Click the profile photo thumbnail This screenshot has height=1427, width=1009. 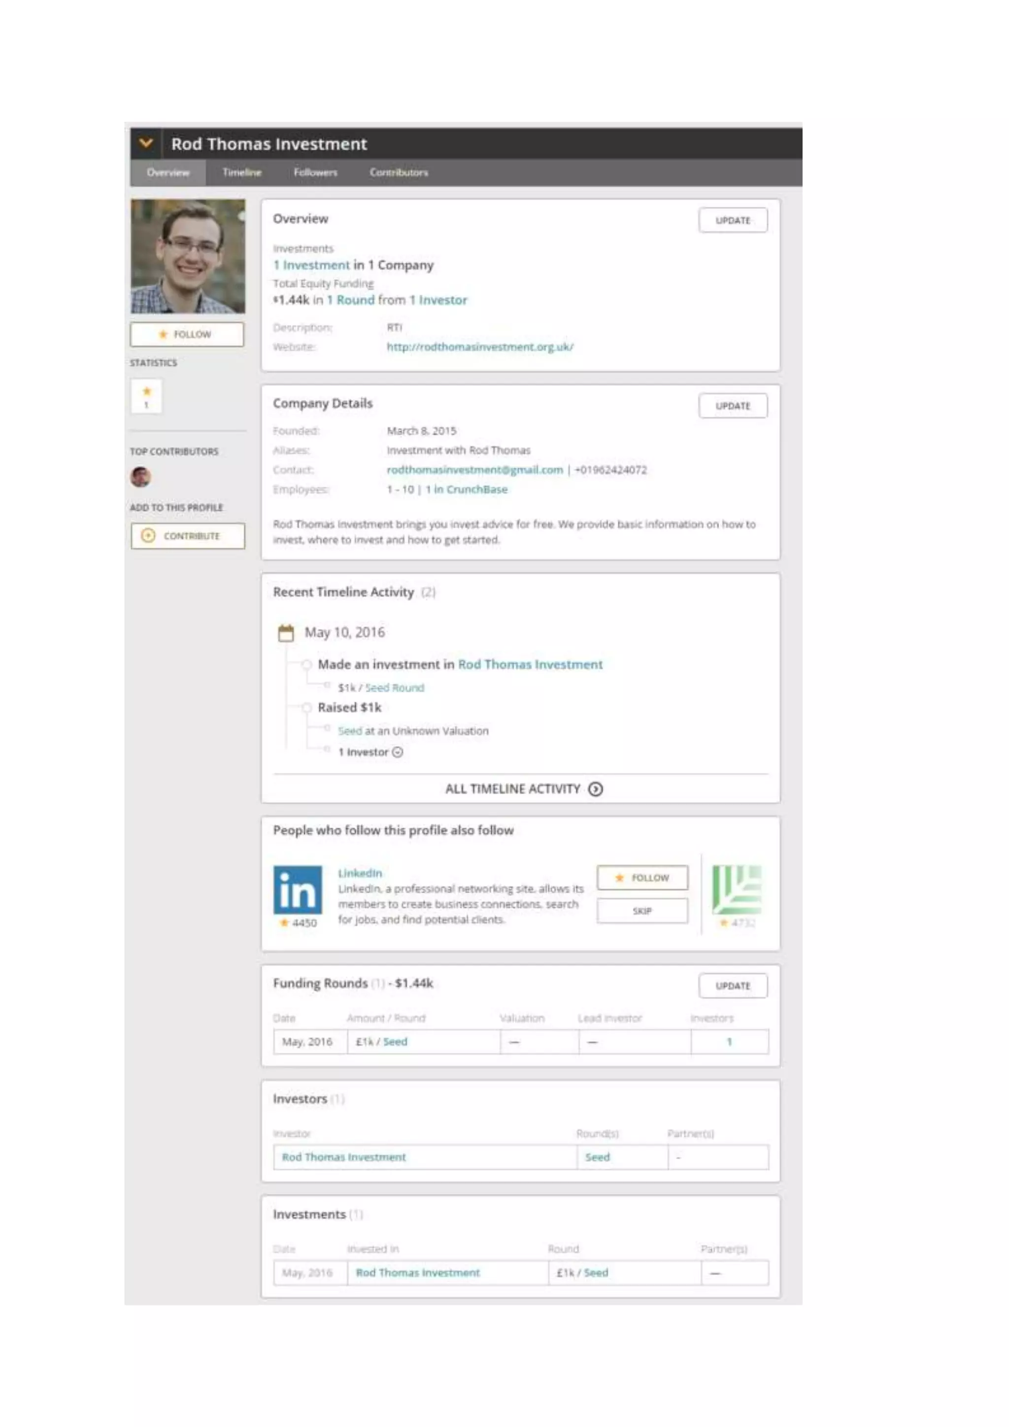[x=188, y=256]
